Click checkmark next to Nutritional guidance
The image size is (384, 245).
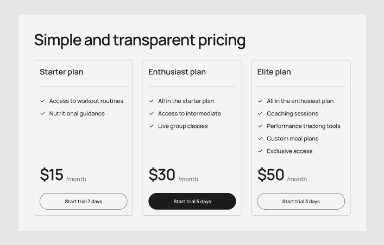point(43,113)
